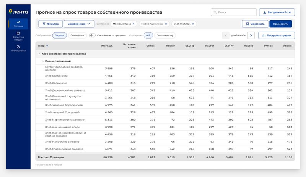
Task: Select row Хлеб Мариинский на закваске
Action: 165,120
